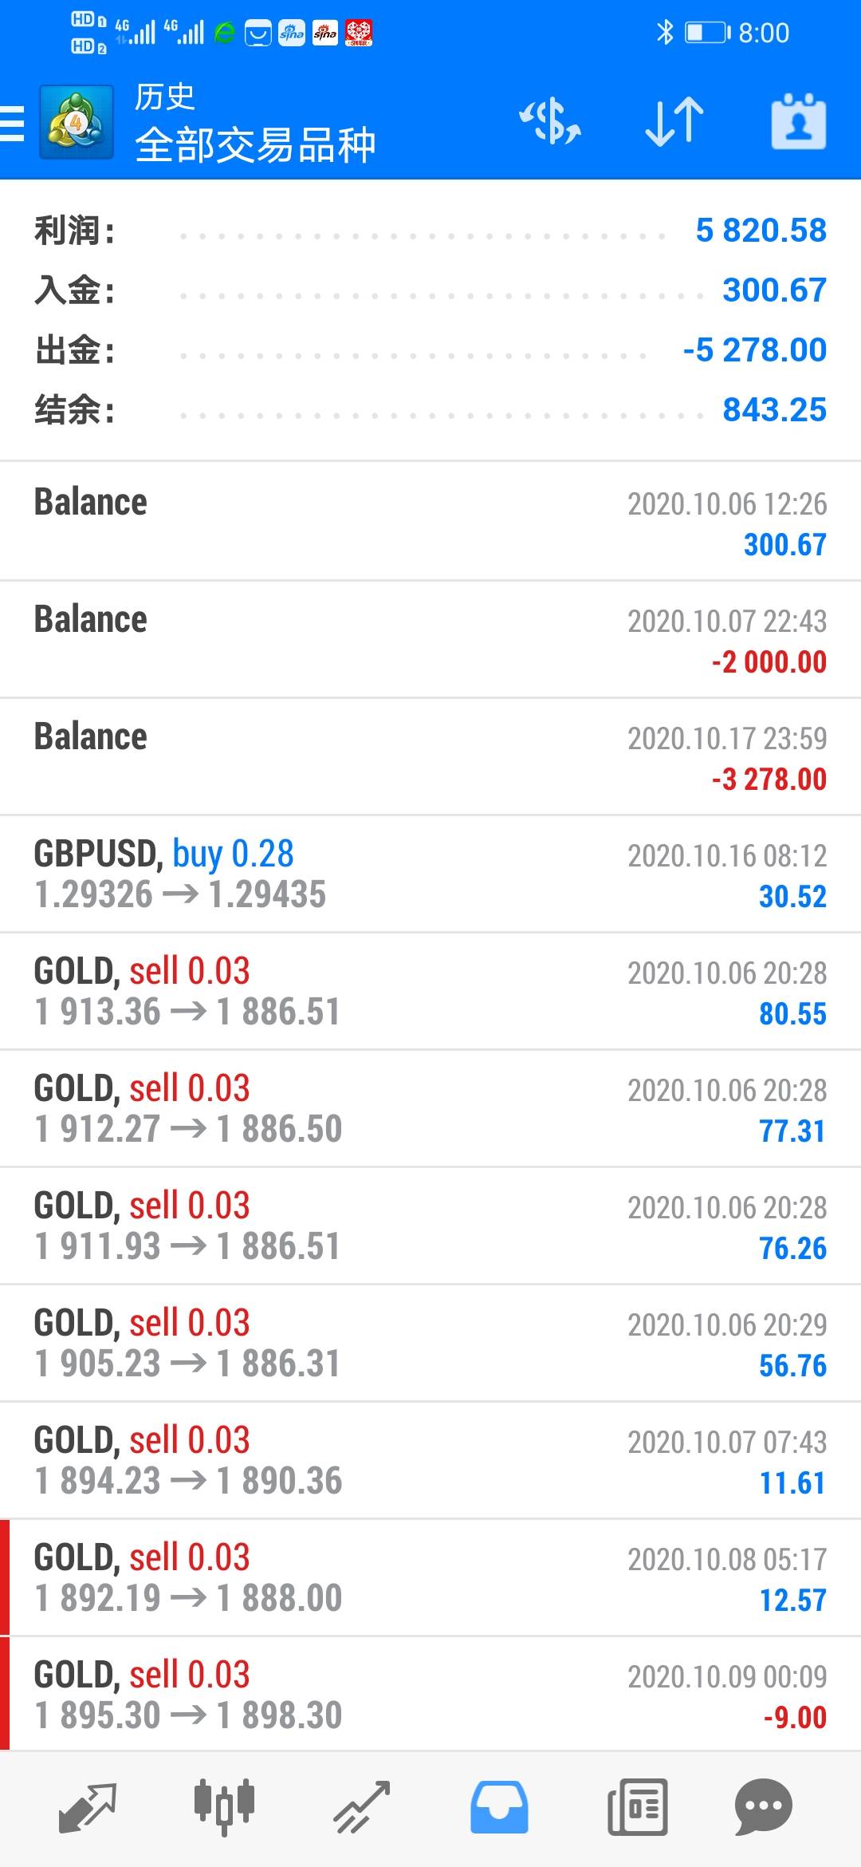Open the hamburger side menu
This screenshot has height=1867, width=861.
click(x=13, y=124)
